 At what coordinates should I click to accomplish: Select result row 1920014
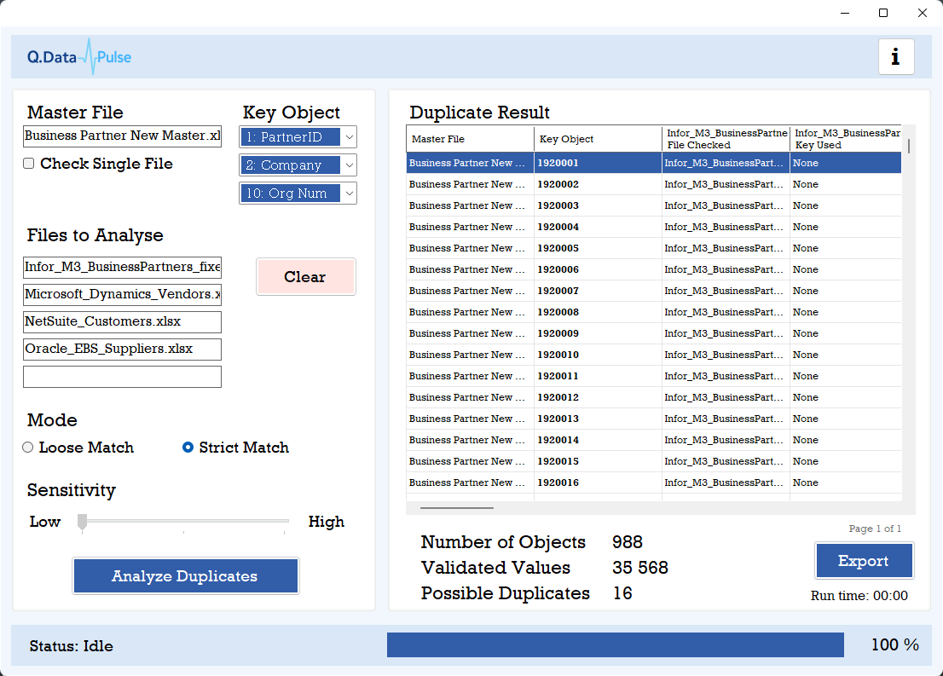coord(654,440)
